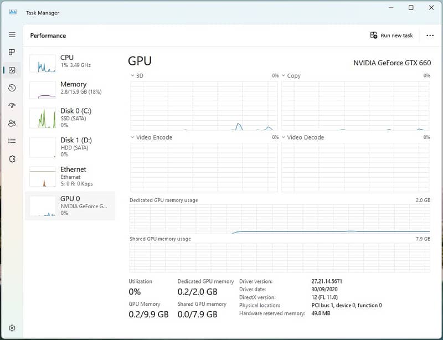Open Task Manager settings gear
This screenshot has width=443, height=340.
pos(12,328)
